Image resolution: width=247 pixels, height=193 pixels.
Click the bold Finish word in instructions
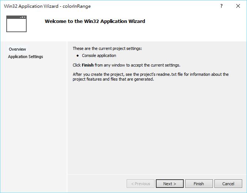point(88,65)
